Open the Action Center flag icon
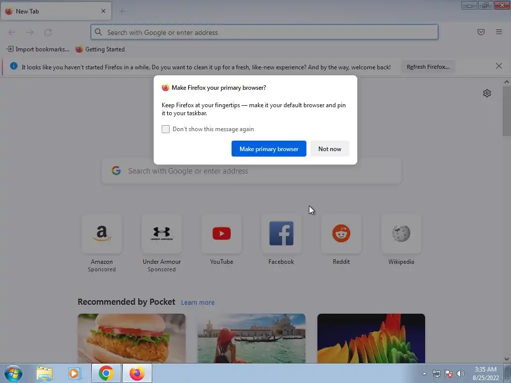The image size is (511, 383). coord(449,374)
